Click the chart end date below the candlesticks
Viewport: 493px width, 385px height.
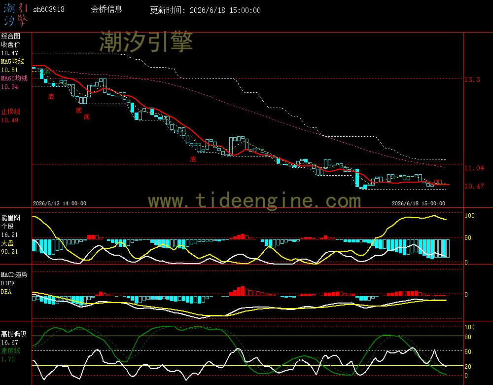pos(419,203)
